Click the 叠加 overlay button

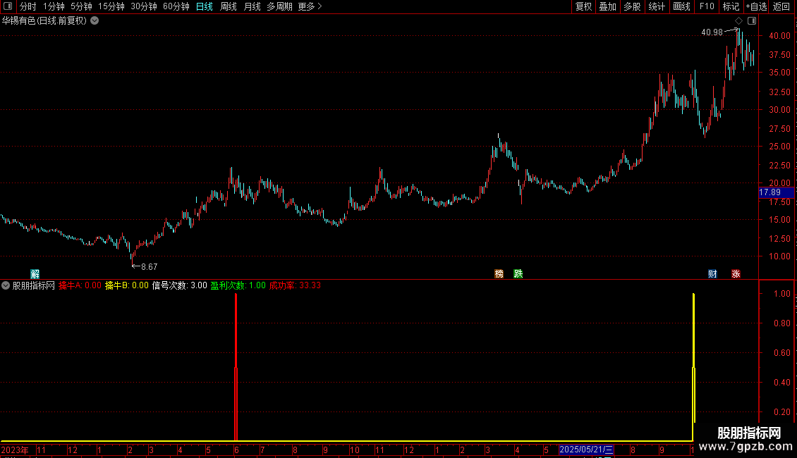click(x=607, y=6)
